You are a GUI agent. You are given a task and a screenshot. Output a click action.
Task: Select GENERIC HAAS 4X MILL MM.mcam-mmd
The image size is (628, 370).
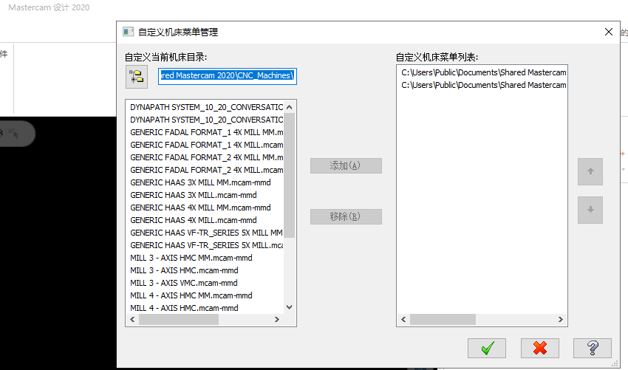(x=200, y=208)
